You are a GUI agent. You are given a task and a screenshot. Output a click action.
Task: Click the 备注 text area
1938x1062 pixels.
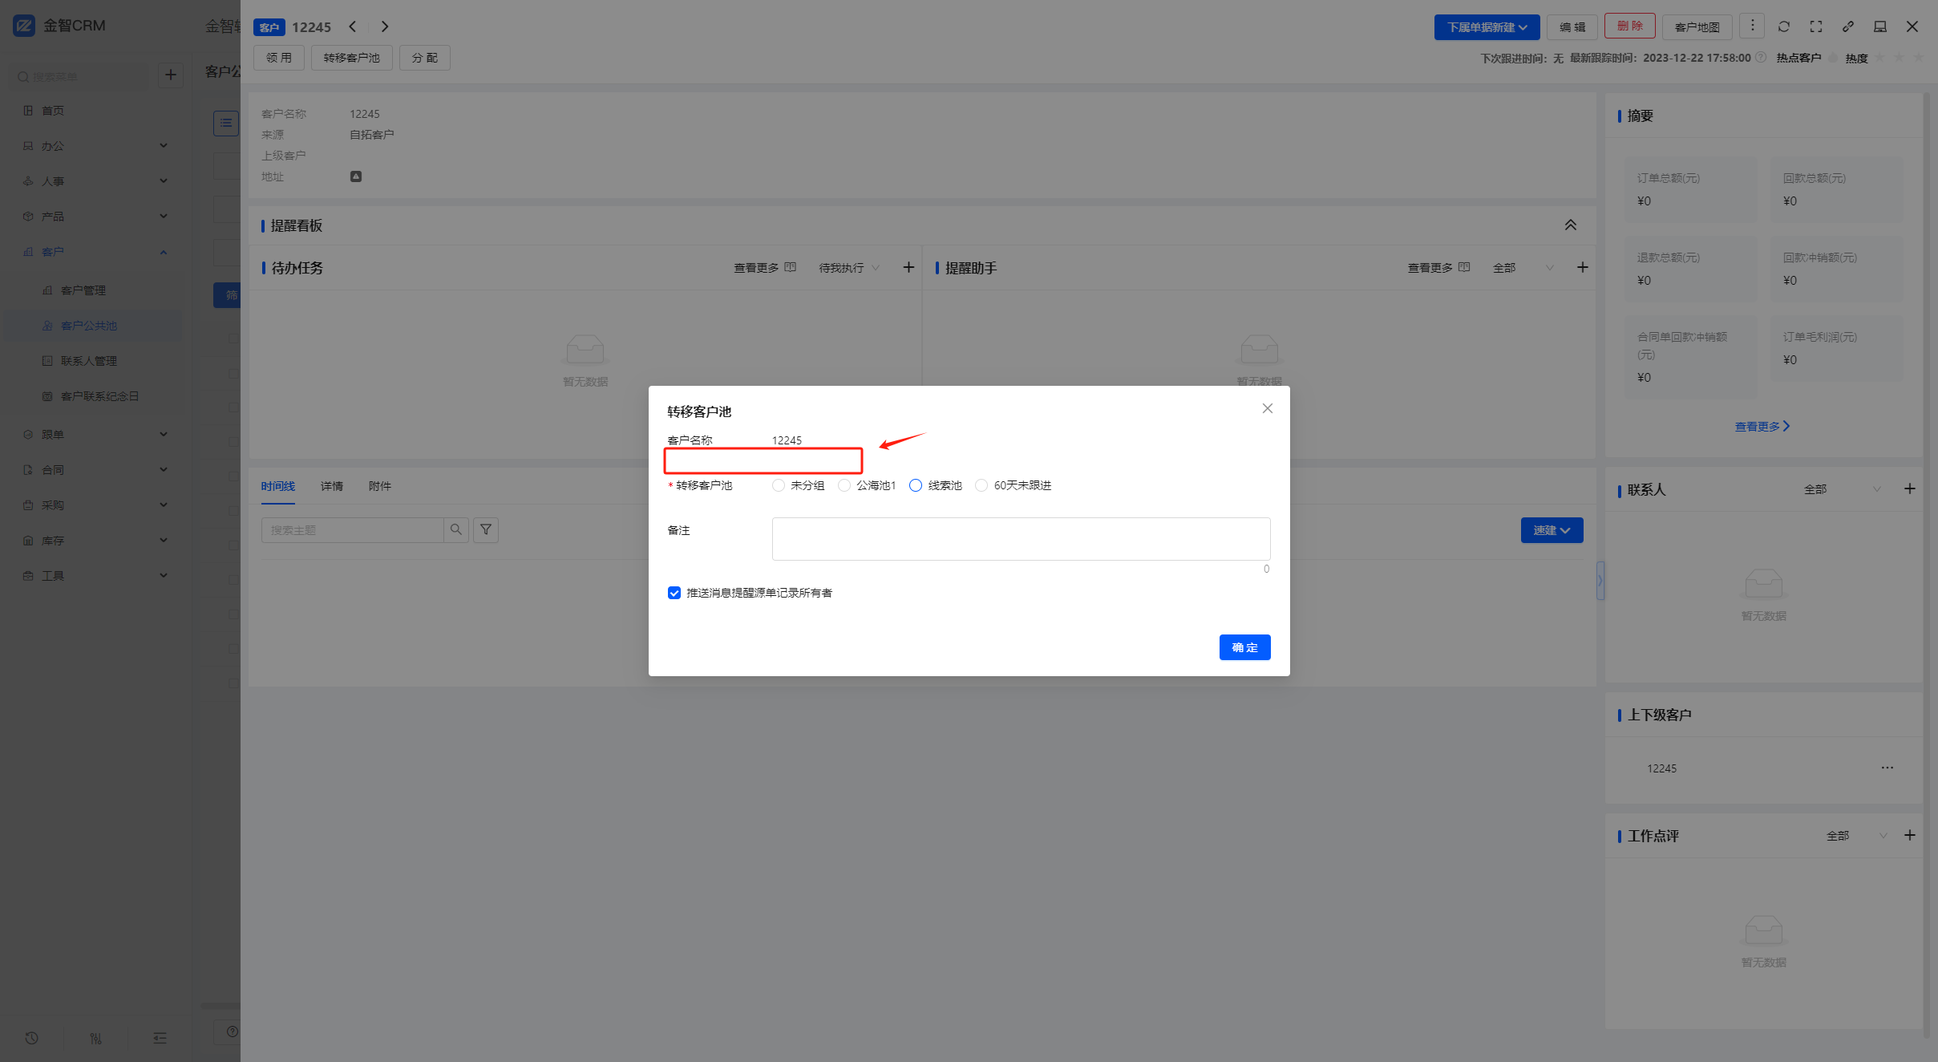pyautogui.click(x=1021, y=538)
